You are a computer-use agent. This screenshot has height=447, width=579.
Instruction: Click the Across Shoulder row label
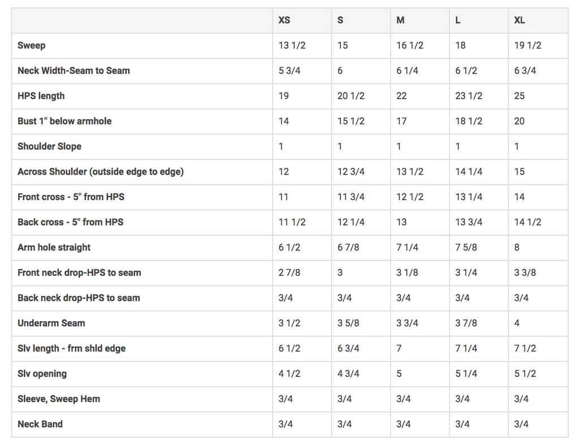point(101,172)
